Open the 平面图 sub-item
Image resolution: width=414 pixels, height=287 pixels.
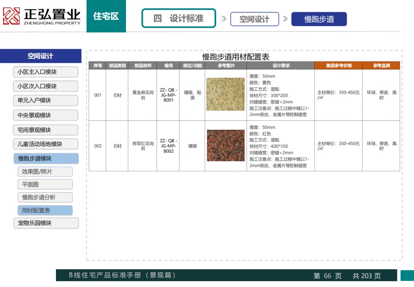tap(45, 185)
